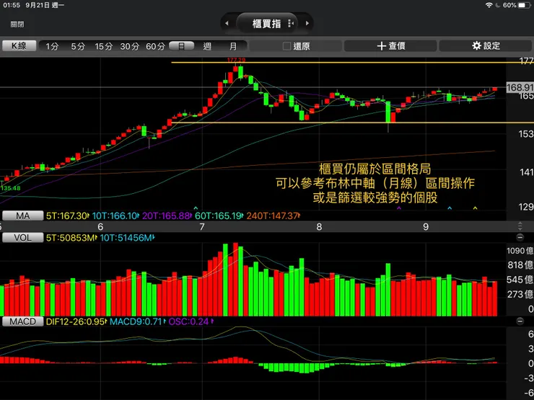
Task: Toggle the 還原 checkbox
Action: pyautogui.click(x=286, y=46)
